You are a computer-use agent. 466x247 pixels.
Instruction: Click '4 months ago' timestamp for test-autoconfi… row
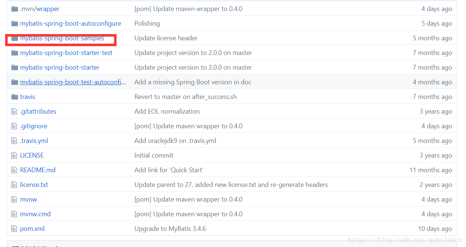point(433,82)
